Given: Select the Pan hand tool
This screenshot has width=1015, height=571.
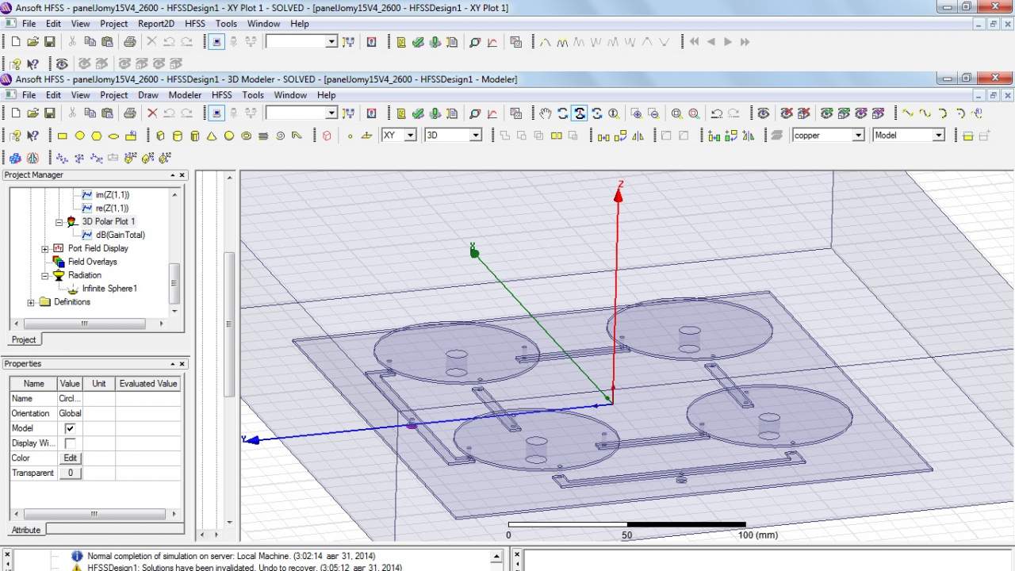Looking at the screenshot, I should tap(545, 113).
